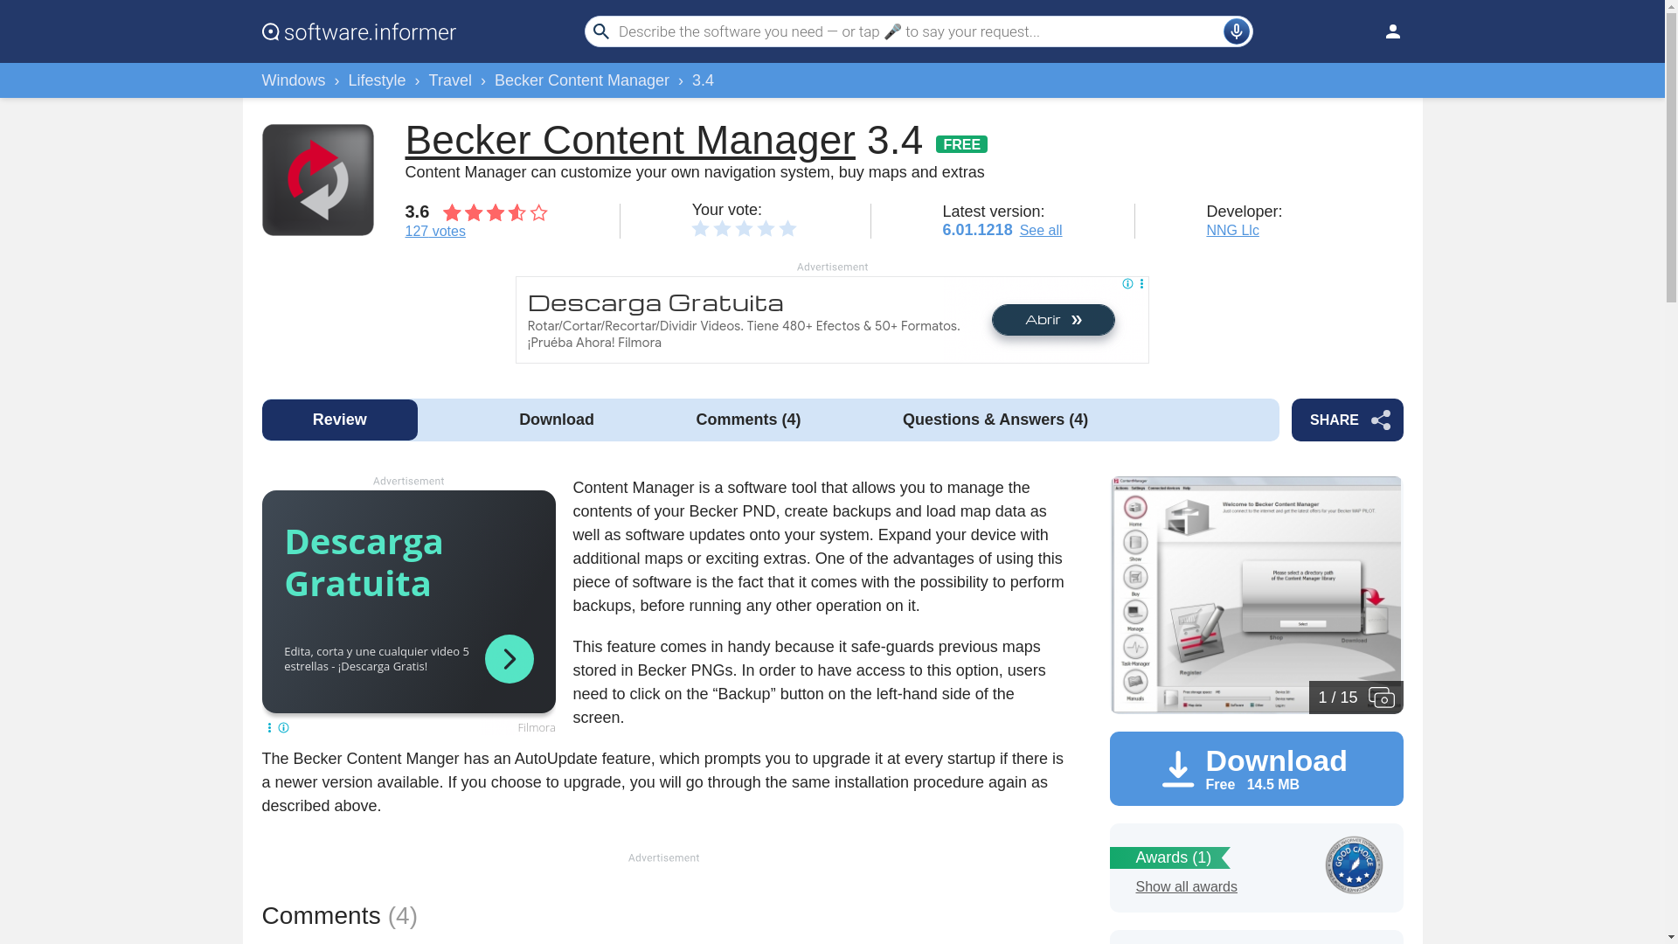Go to Lifestyle breadcrumb

(377, 80)
